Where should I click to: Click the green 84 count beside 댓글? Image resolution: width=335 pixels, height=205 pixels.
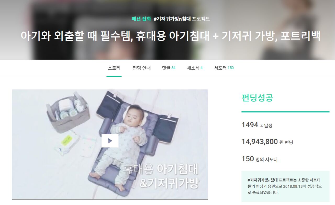[174, 68]
